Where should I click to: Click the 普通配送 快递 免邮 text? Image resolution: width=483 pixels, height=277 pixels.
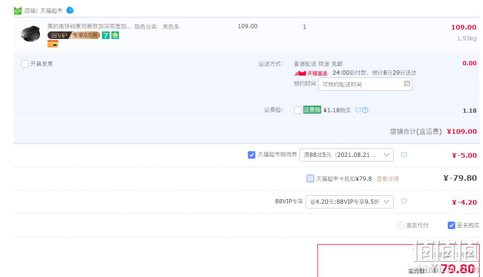318,64
